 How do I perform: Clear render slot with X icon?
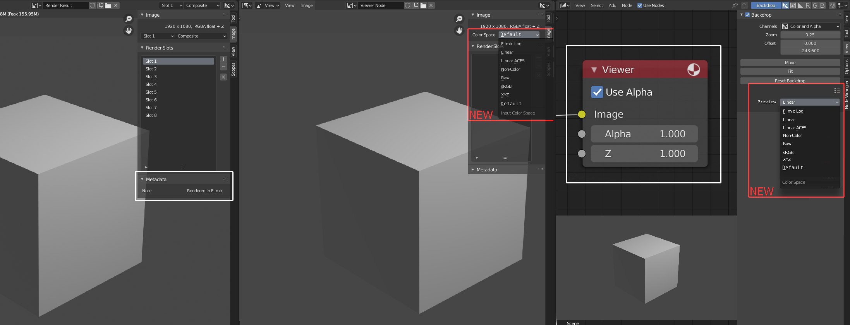(223, 77)
